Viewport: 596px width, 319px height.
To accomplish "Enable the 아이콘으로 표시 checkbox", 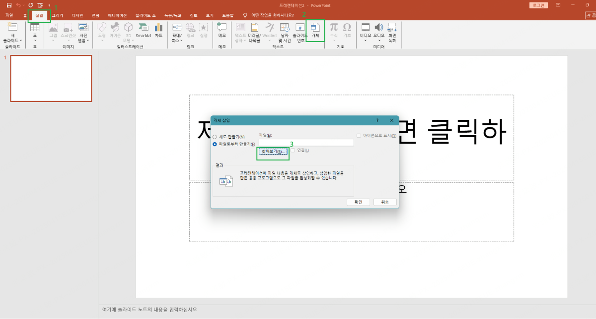I will click(360, 135).
